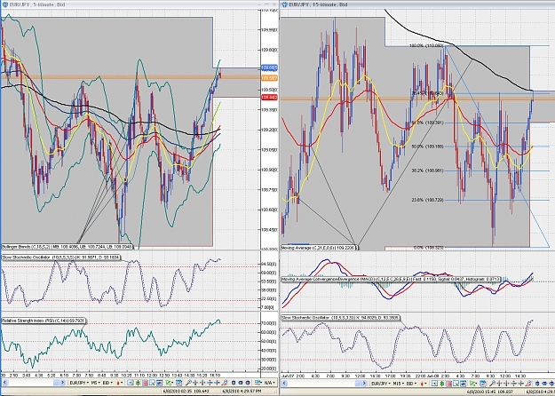Click the third dark-blue round icon in left toolbar
The height and width of the screenshot is (396, 555).
coord(248,383)
